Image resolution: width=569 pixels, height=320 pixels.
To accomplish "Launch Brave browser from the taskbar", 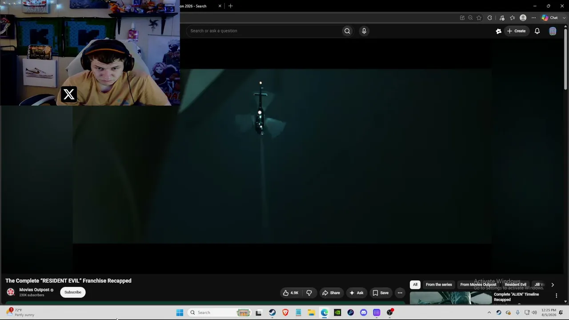I will [285, 312].
